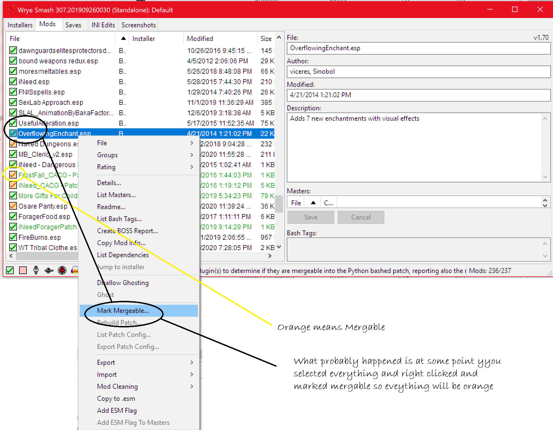Click the Author field containing viceres, Sinobol
Viewport: 553px width, 430px height.
coord(419,72)
